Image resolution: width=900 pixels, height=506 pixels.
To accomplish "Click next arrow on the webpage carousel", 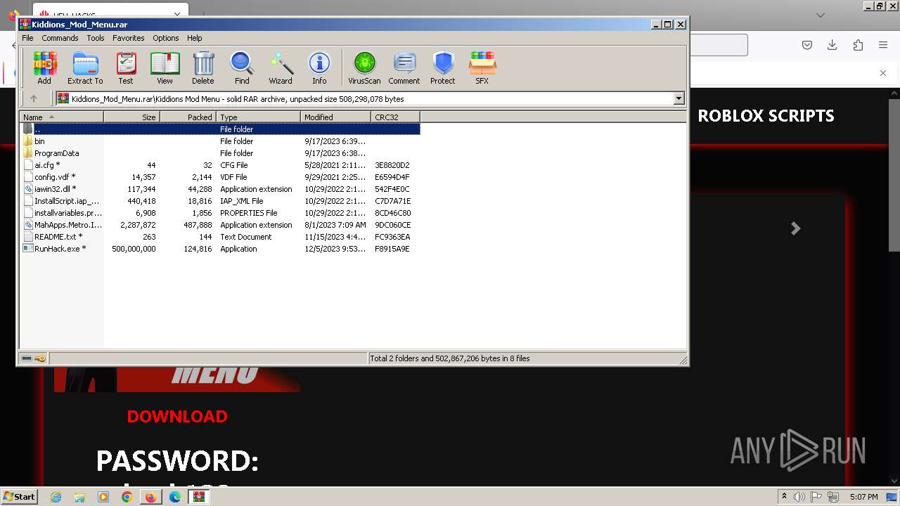I will pos(795,228).
